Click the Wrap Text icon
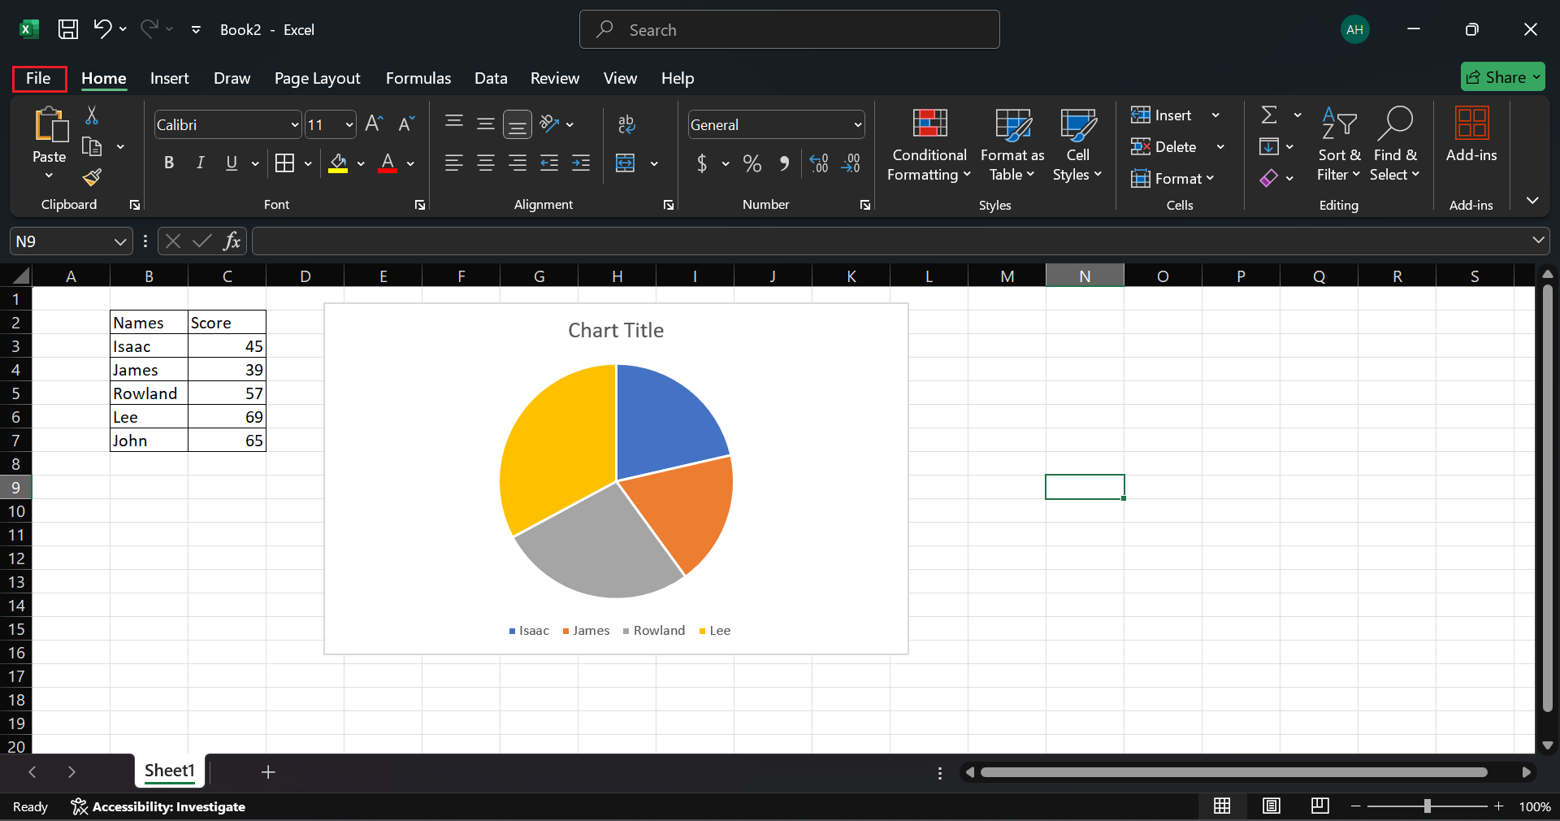 (627, 124)
